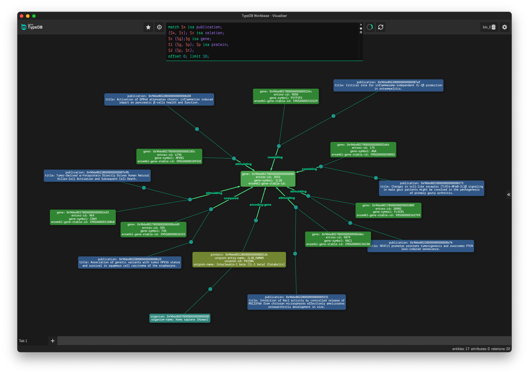Select RAC1 gene node
Image resolution: width=529 pixels, height=375 pixels.
(x=338, y=239)
